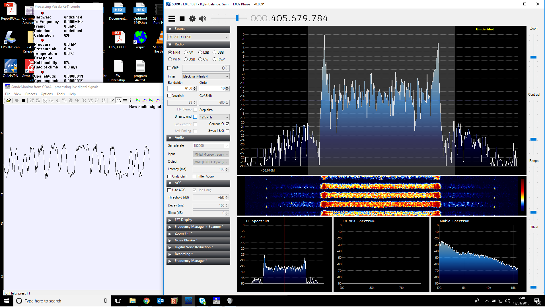The height and width of the screenshot is (307, 545).
Task: Toggle the raw audio fast waveform icon
Action: point(118,100)
